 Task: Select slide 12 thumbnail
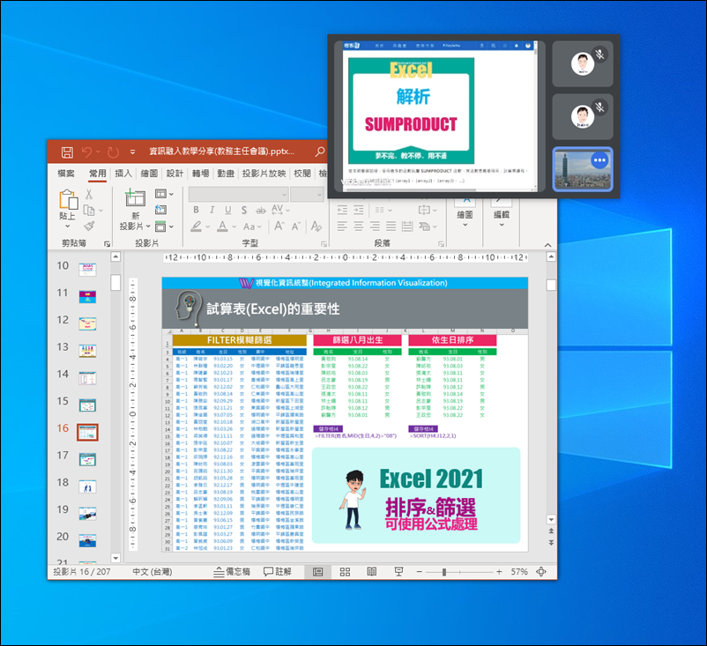[x=87, y=323]
